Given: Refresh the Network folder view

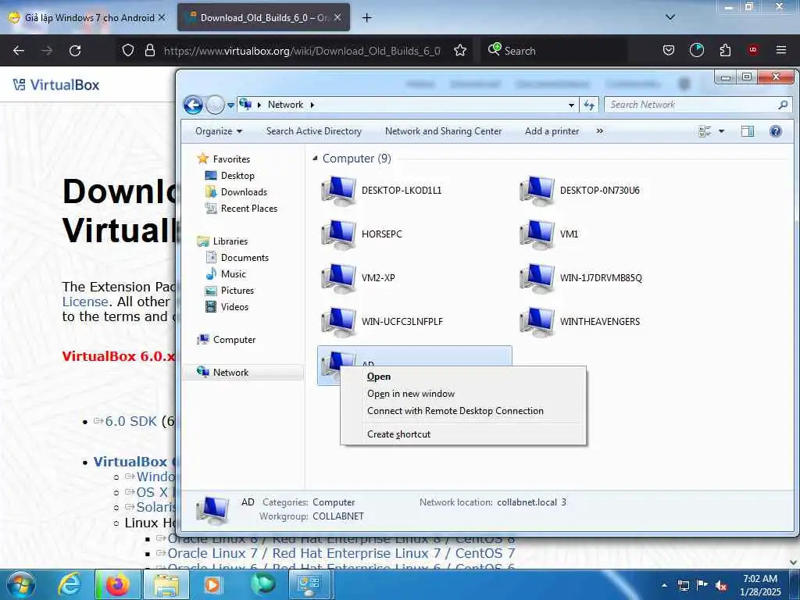Looking at the screenshot, I should [589, 105].
